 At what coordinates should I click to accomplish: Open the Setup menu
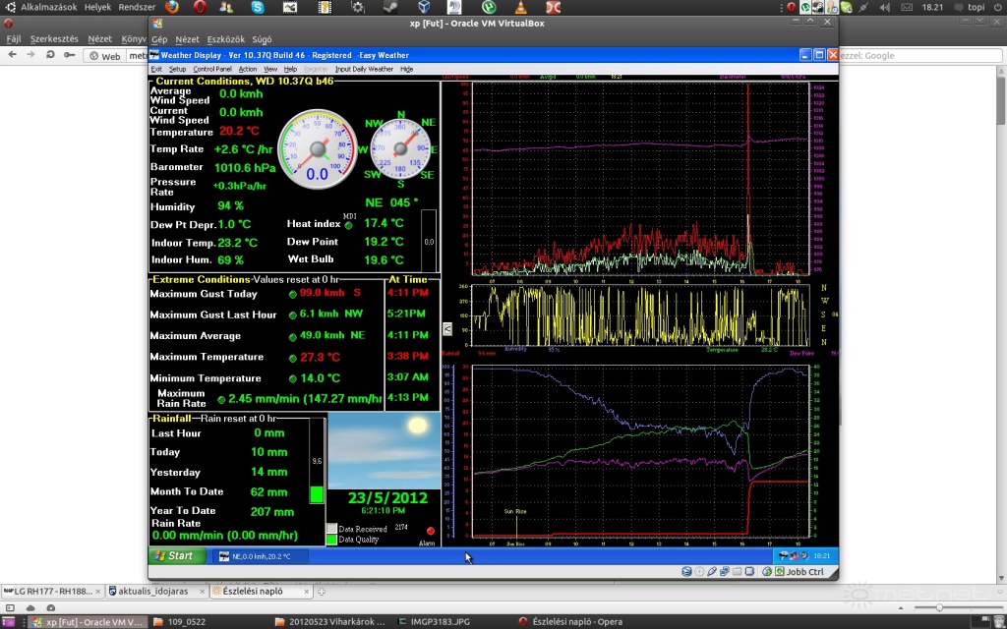[177, 70]
